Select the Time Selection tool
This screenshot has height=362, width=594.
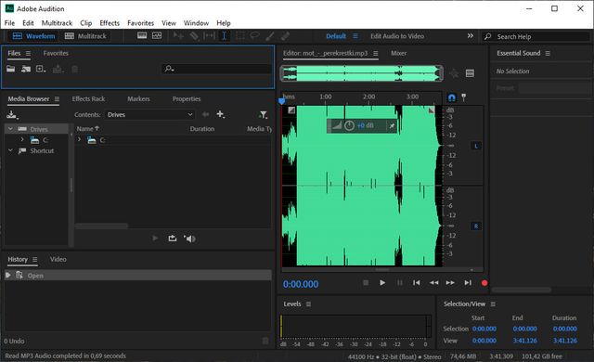[x=225, y=36]
